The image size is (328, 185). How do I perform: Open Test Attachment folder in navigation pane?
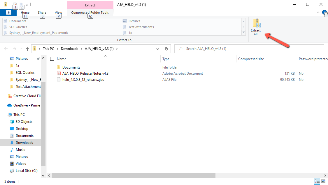click(28, 87)
